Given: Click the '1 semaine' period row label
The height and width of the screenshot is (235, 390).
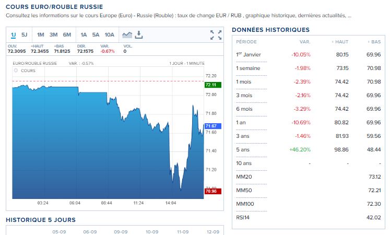Looking at the screenshot, I should [248, 68].
